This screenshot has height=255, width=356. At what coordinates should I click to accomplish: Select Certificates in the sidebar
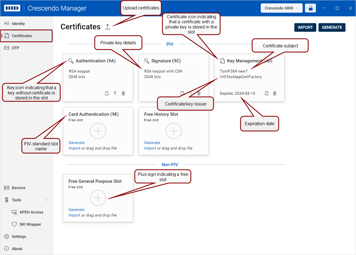tap(26, 36)
